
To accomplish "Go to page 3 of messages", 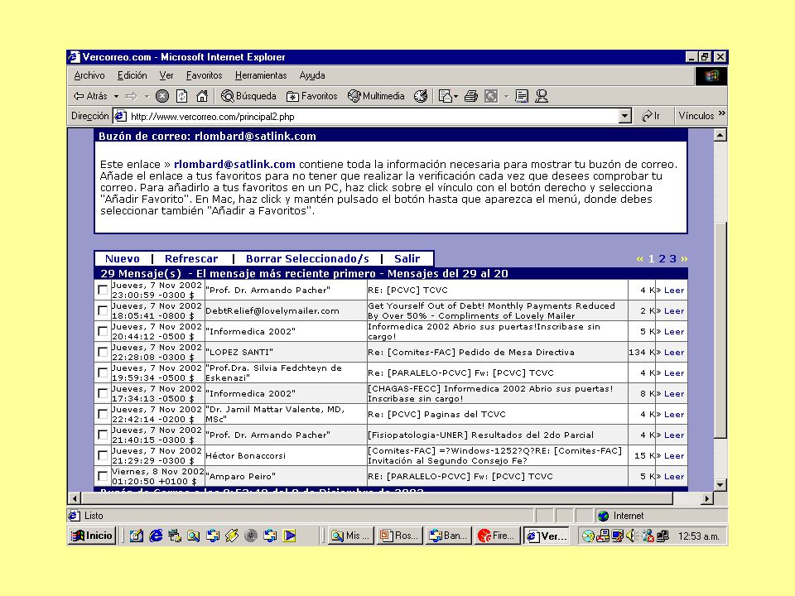I will 672,258.
